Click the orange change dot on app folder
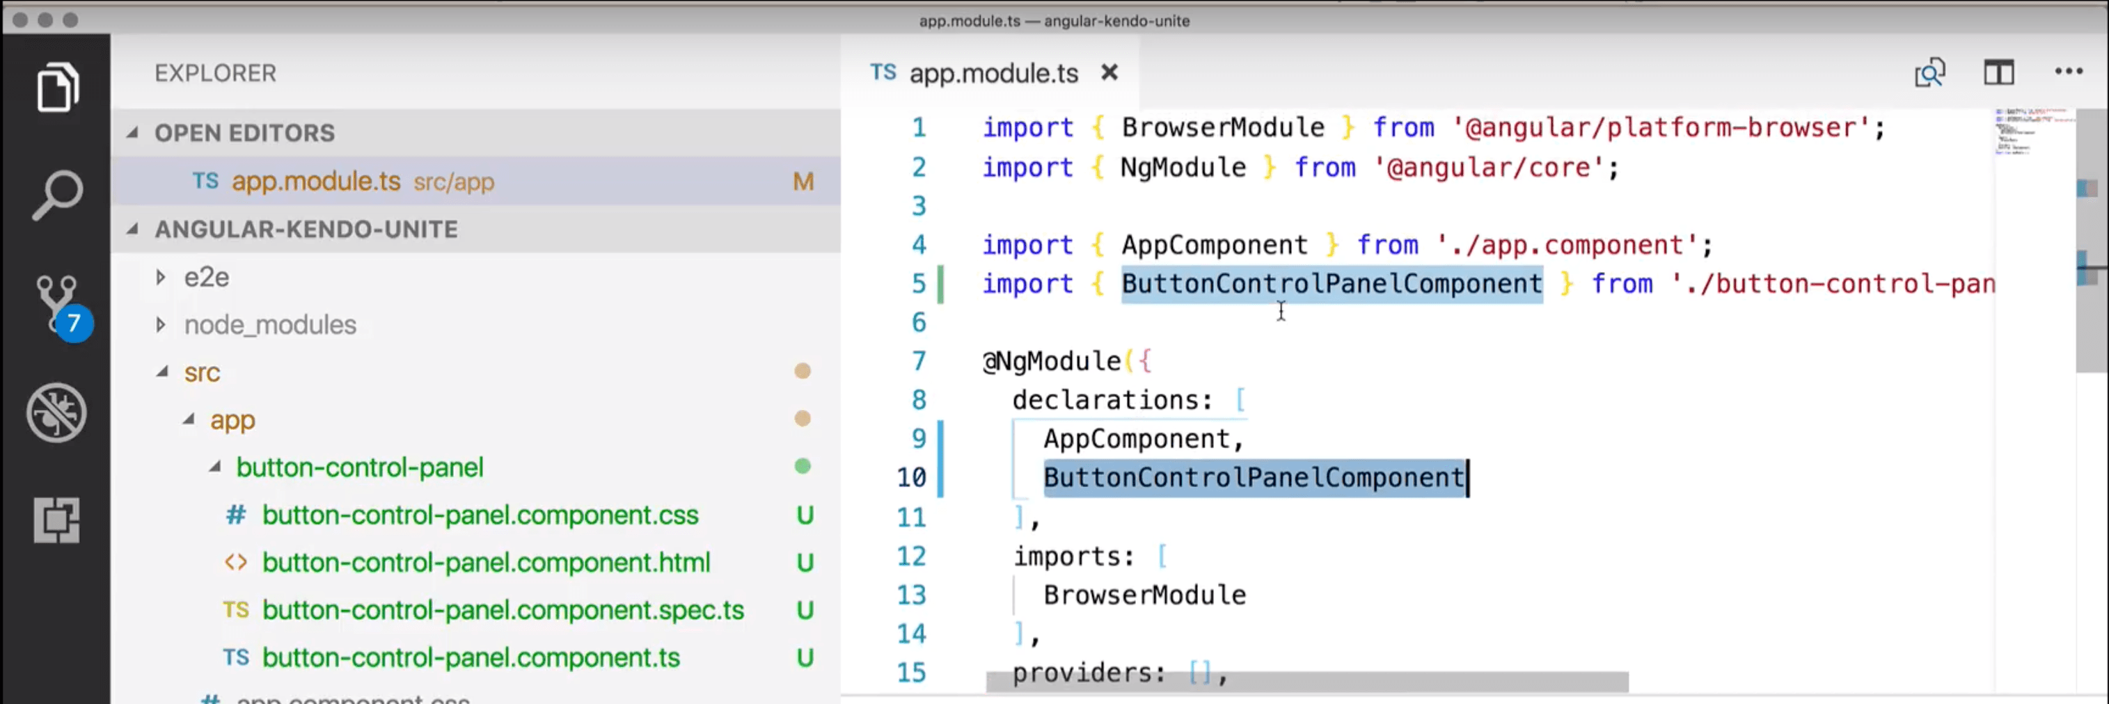The image size is (2109, 704). tap(803, 418)
